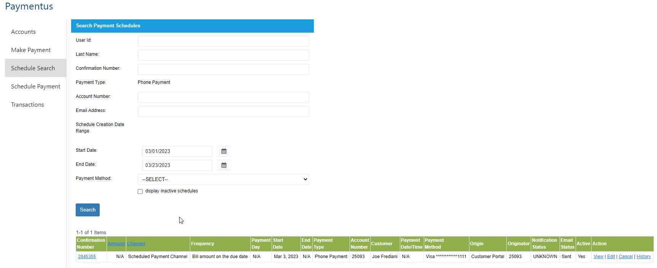Click the User Id input field
Screen dimensions: 657x268
coord(223,41)
